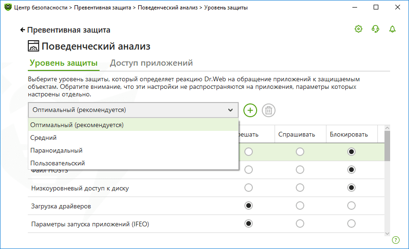Select ask option in highlighted first row
The width and height of the screenshot is (409, 249).
coord(300,152)
